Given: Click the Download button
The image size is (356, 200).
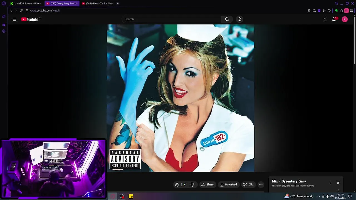Looking at the screenshot, I should click(x=229, y=184).
